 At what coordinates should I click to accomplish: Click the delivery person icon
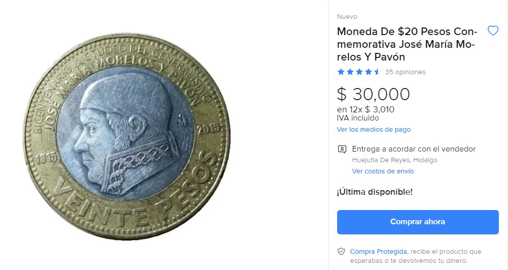coord(342,149)
